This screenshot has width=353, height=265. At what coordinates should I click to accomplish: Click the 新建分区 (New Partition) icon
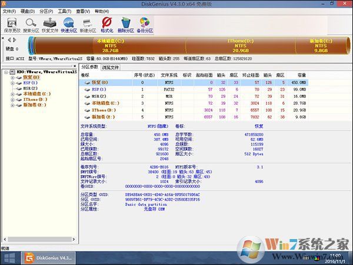click(88, 25)
